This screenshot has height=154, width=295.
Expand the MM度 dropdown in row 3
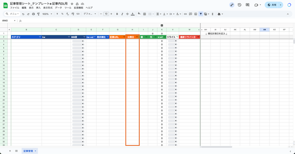pos(83,41)
